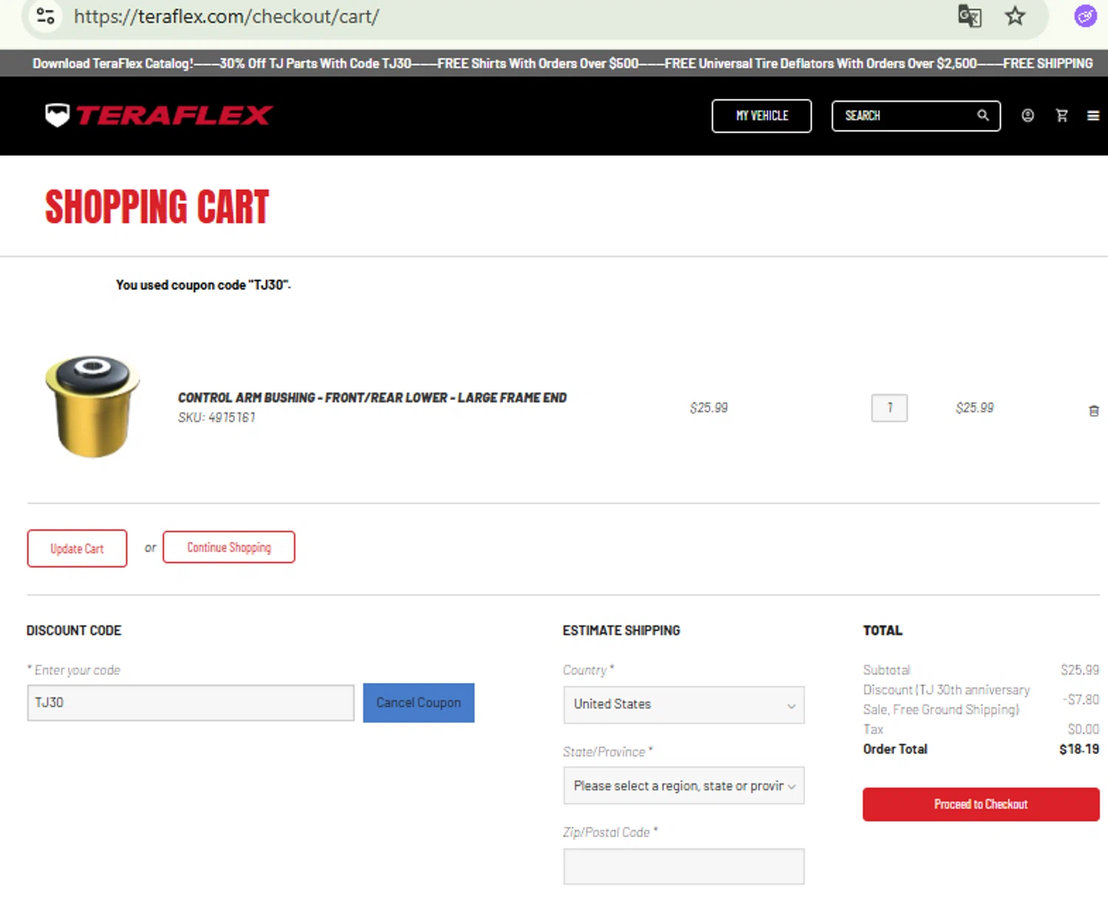Open the control arm bushing product thumbnail

coord(92,406)
